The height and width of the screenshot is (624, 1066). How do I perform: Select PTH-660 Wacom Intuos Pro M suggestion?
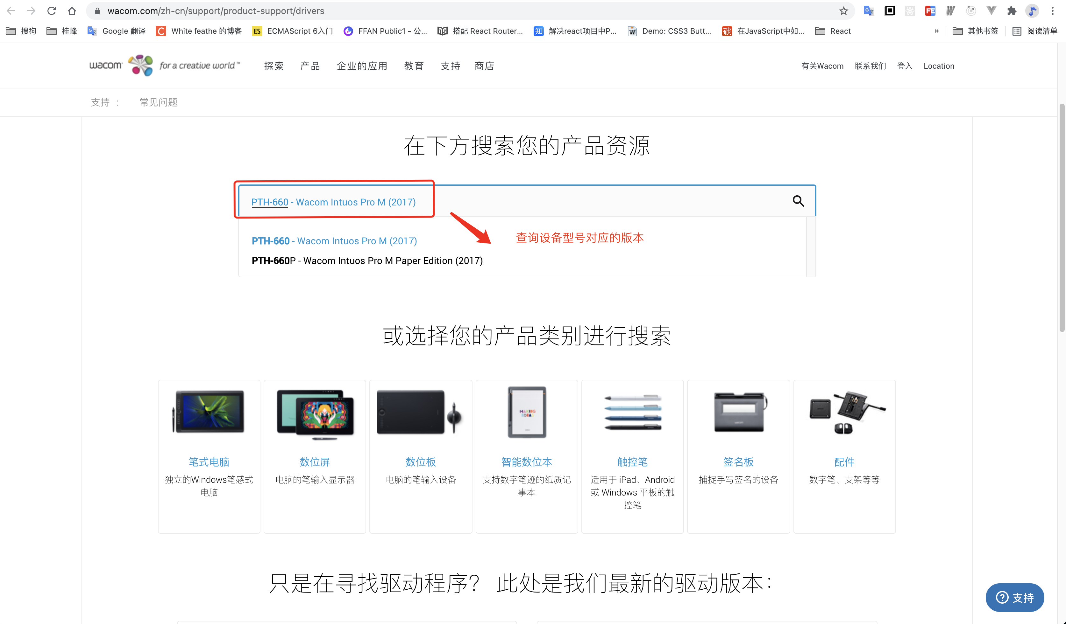334,241
